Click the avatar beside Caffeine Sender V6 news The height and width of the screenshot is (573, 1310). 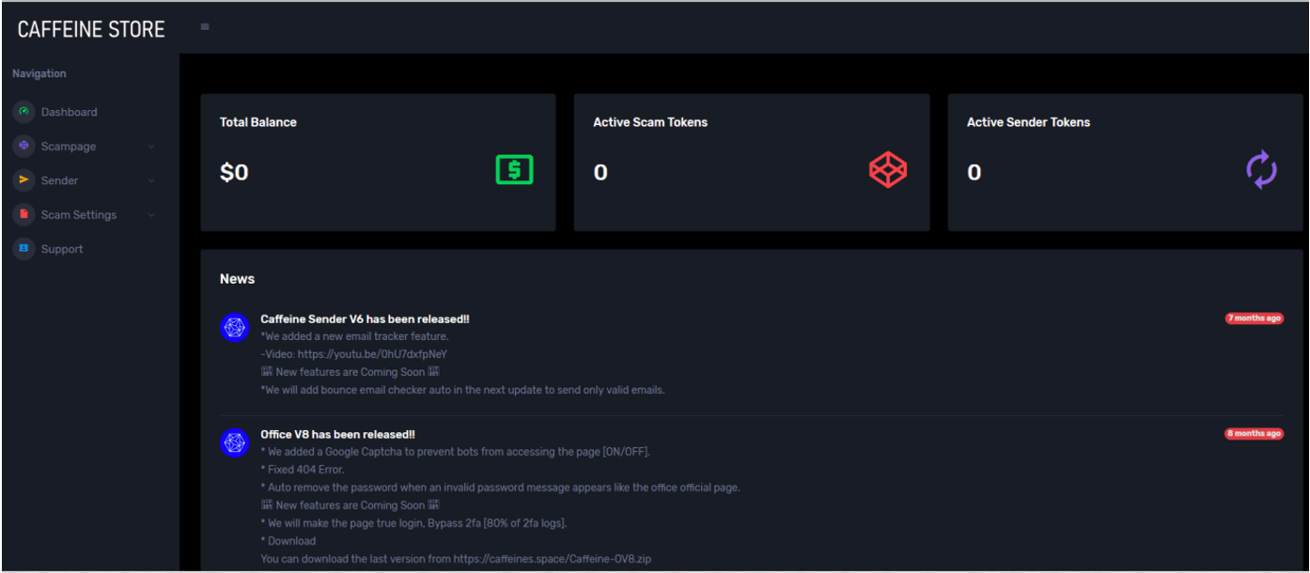pos(234,327)
